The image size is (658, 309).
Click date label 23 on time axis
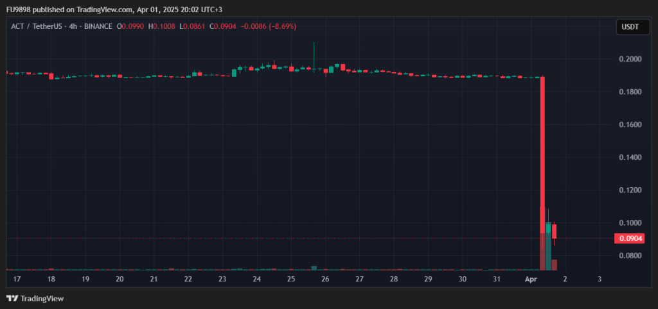(222, 279)
